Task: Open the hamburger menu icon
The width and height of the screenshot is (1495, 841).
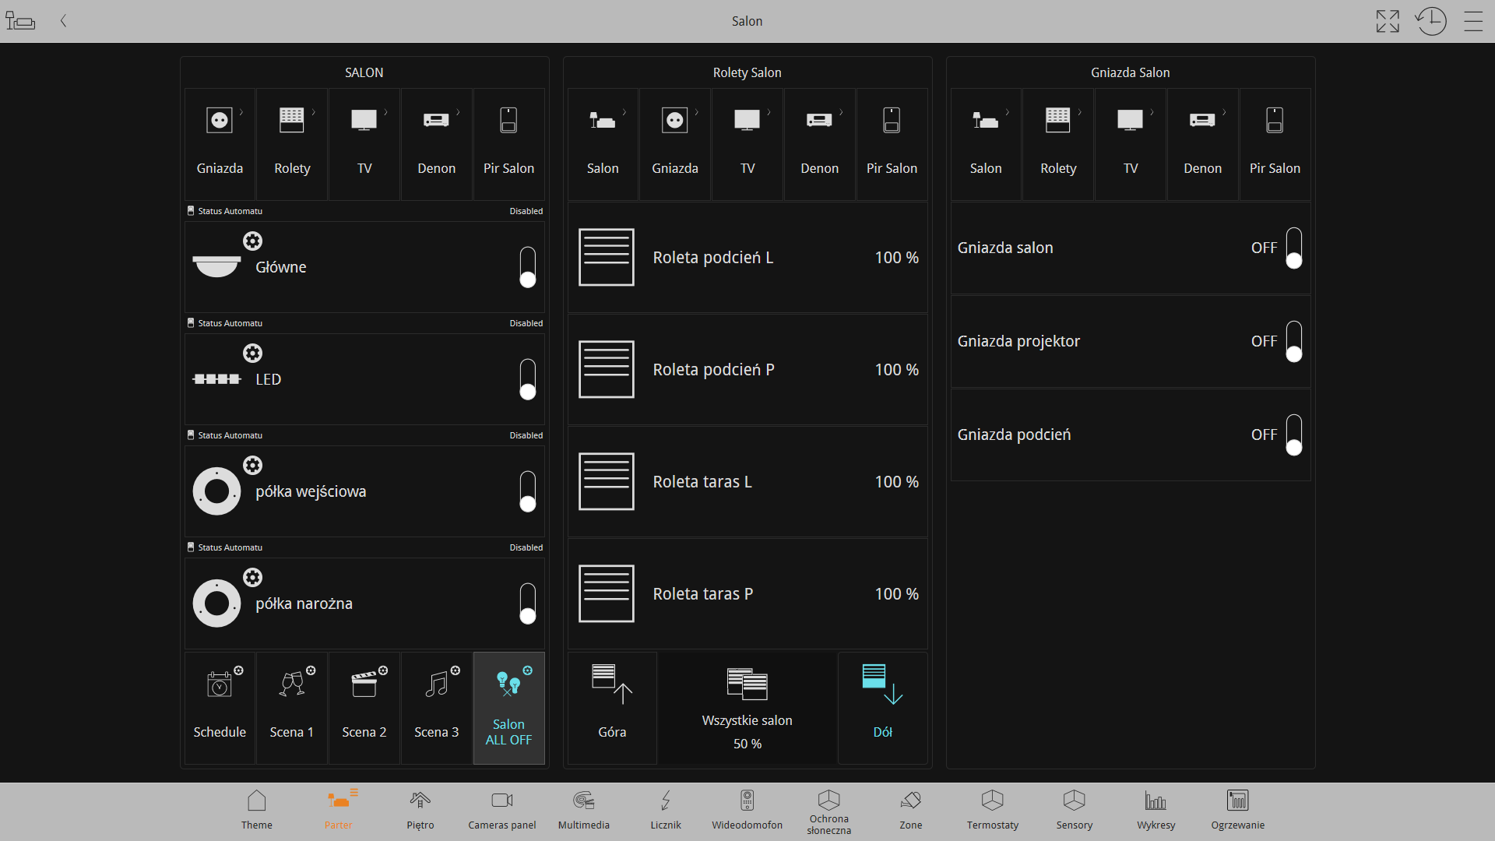Action: click(1473, 21)
